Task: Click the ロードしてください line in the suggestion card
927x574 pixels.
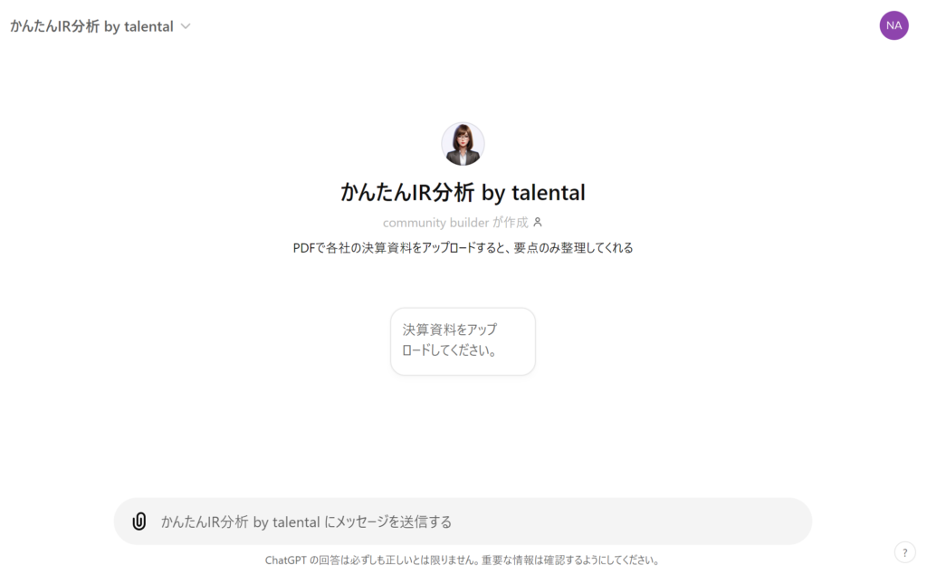Action: pyautogui.click(x=450, y=350)
